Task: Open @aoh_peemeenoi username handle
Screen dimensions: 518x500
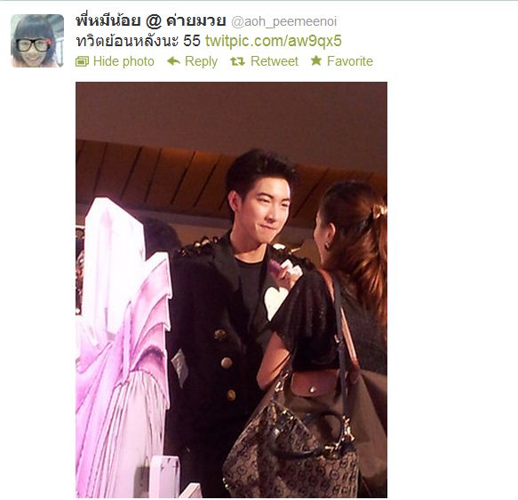Action: [283, 21]
